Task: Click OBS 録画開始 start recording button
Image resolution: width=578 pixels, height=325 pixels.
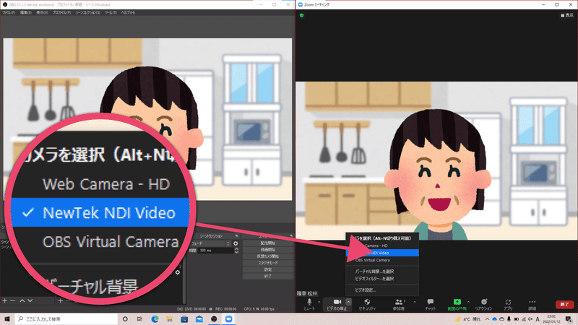Action: click(x=268, y=250)
